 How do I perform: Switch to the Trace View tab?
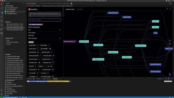80,9
